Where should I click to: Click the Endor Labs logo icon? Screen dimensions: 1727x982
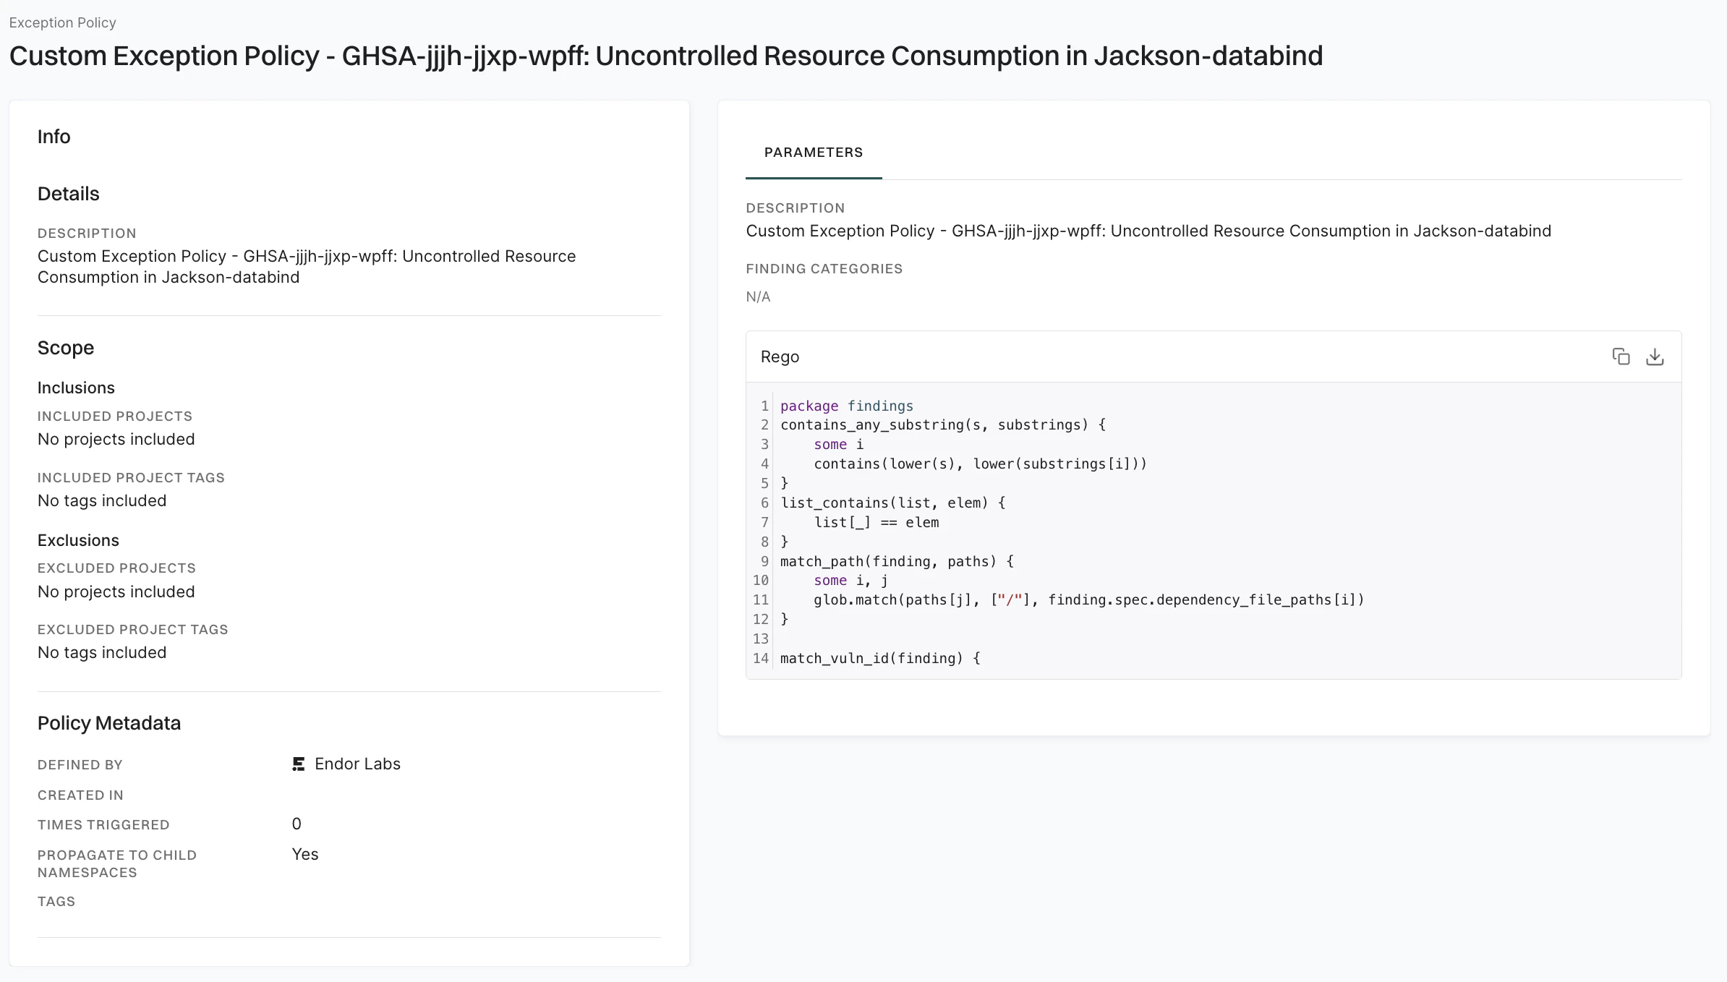tap(297, 764)
